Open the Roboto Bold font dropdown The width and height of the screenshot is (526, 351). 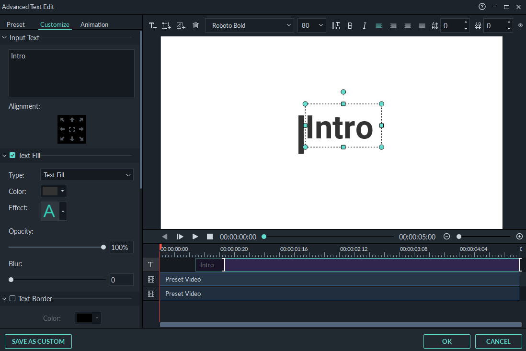(x=249, y=25)
